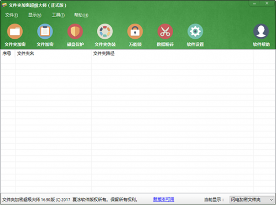Open the 文件(F) menu
276x205 pixels.
12,15
